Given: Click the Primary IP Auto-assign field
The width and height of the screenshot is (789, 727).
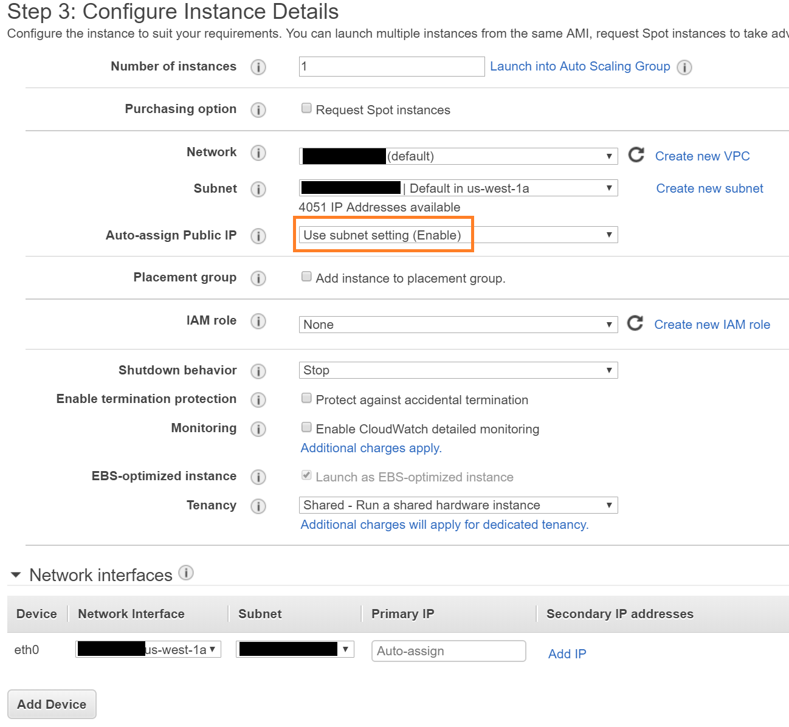Looking at the screenshot, I should pos(449,651).
